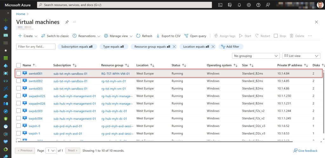This screenshot has height=158, width=325.
Task: Remove the Resource group filter
Action: point(174,47)
